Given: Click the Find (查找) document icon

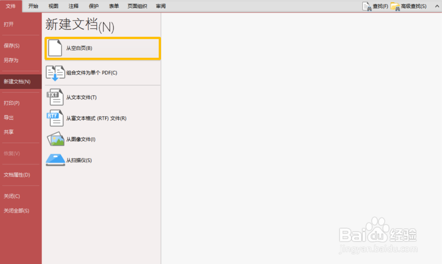Looking at the screenshot, I should tap(367, 6).
